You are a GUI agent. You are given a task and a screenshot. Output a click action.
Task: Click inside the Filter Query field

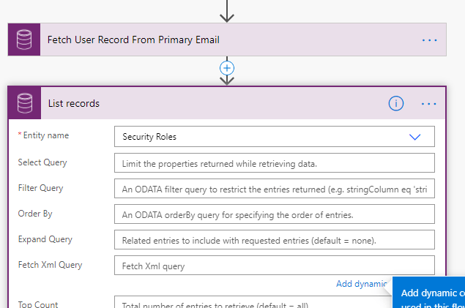tap(274, 188)
